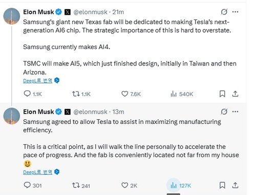256x195 pixels.
Task: Click DeepL translate link under first tweet
Action: [x=37, y=80]
